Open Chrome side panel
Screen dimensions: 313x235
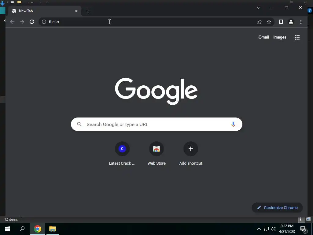281,22
